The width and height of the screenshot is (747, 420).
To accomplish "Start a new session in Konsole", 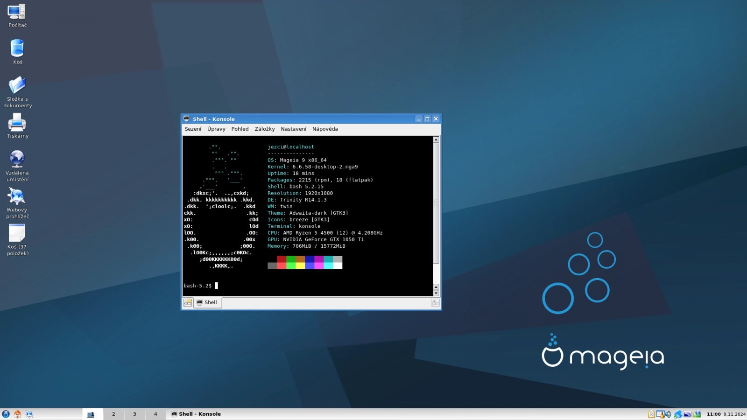I will [x=188, y=303].
